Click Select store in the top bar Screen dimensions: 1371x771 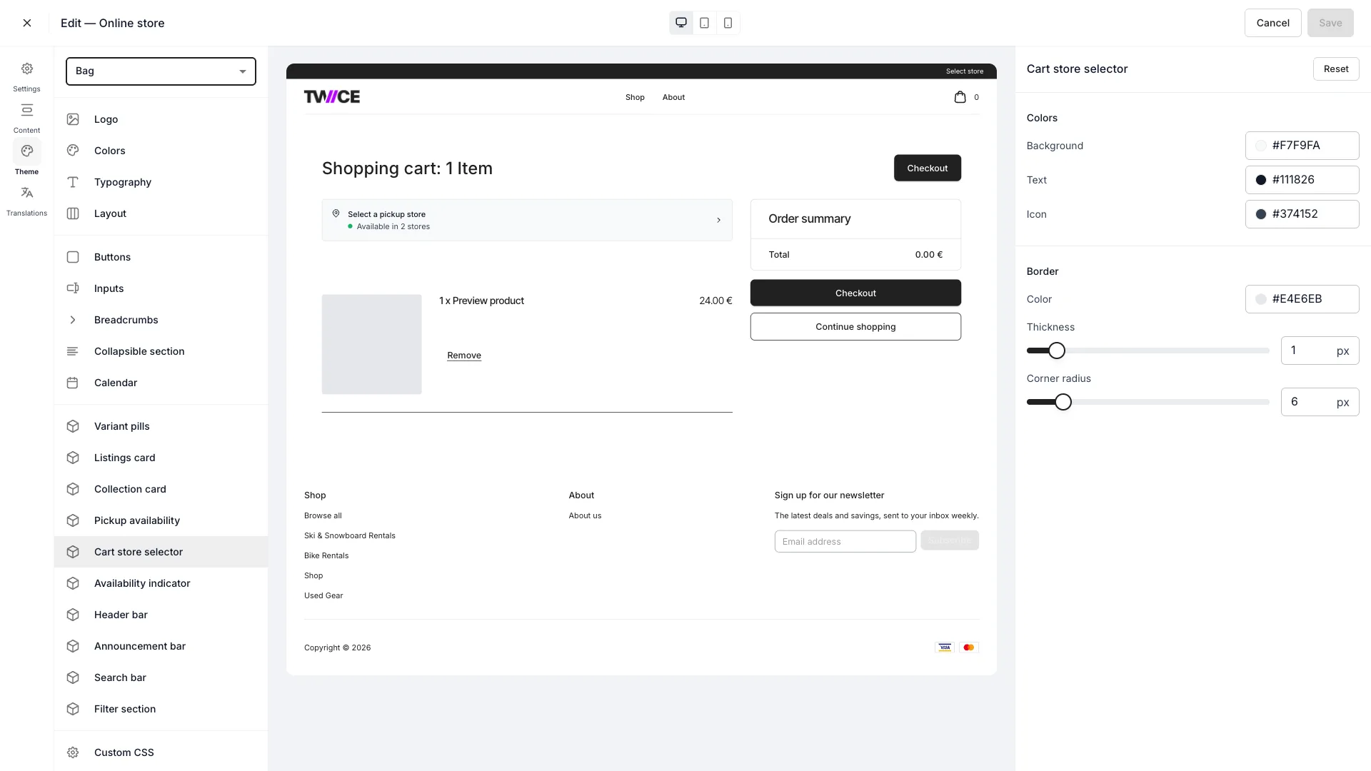(x=965, y=71)
